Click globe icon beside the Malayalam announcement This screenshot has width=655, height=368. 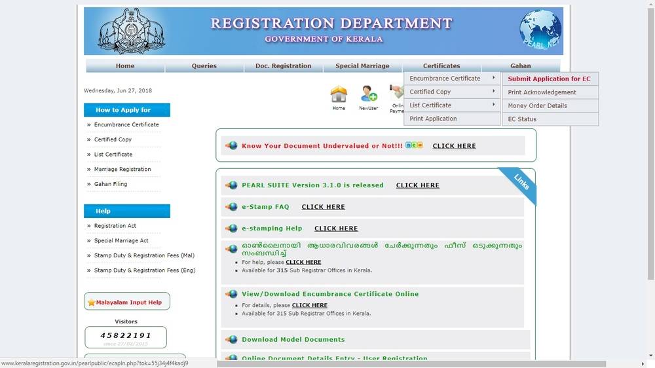click(231, 249)
